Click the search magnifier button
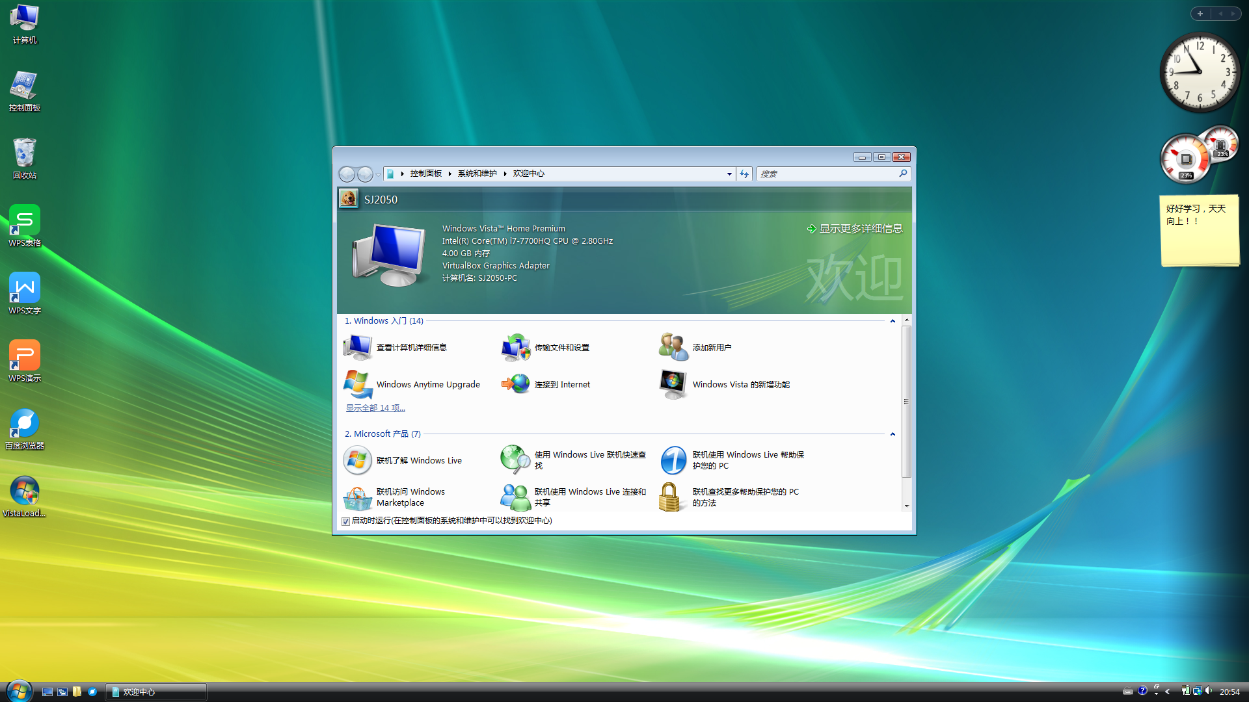Image resolution: width=1249 pixels, height=702 pixels. click(x=903, y=174)
